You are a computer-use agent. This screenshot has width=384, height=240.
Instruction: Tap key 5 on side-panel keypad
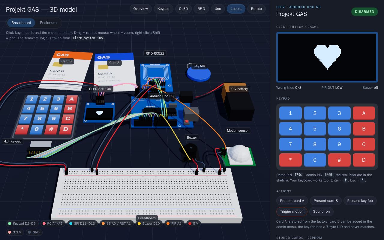[315, 129]
